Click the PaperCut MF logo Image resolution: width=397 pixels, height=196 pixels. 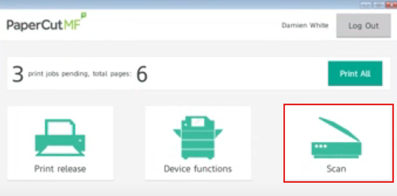[x=46, y=23]
